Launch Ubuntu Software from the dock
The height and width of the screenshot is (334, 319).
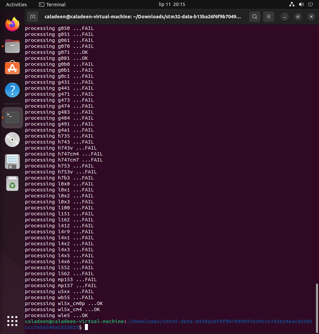[12, 68]
